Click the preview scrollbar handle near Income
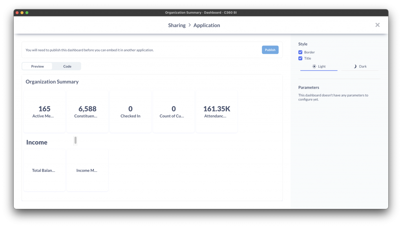The image size is (402, 227). [x=75, y=140]
